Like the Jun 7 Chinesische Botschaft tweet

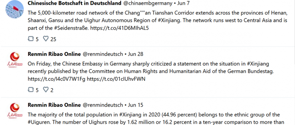pyautogui.click(x=46, y=39)
